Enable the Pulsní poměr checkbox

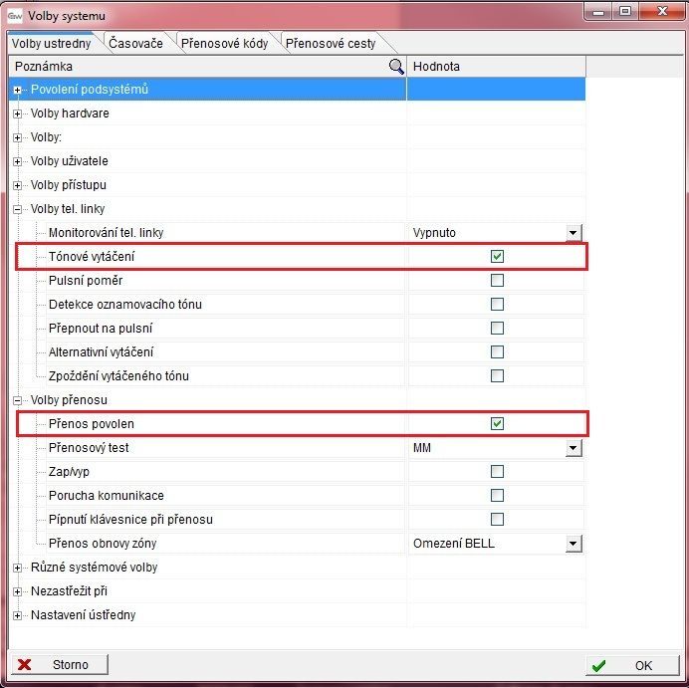[497, 281]
